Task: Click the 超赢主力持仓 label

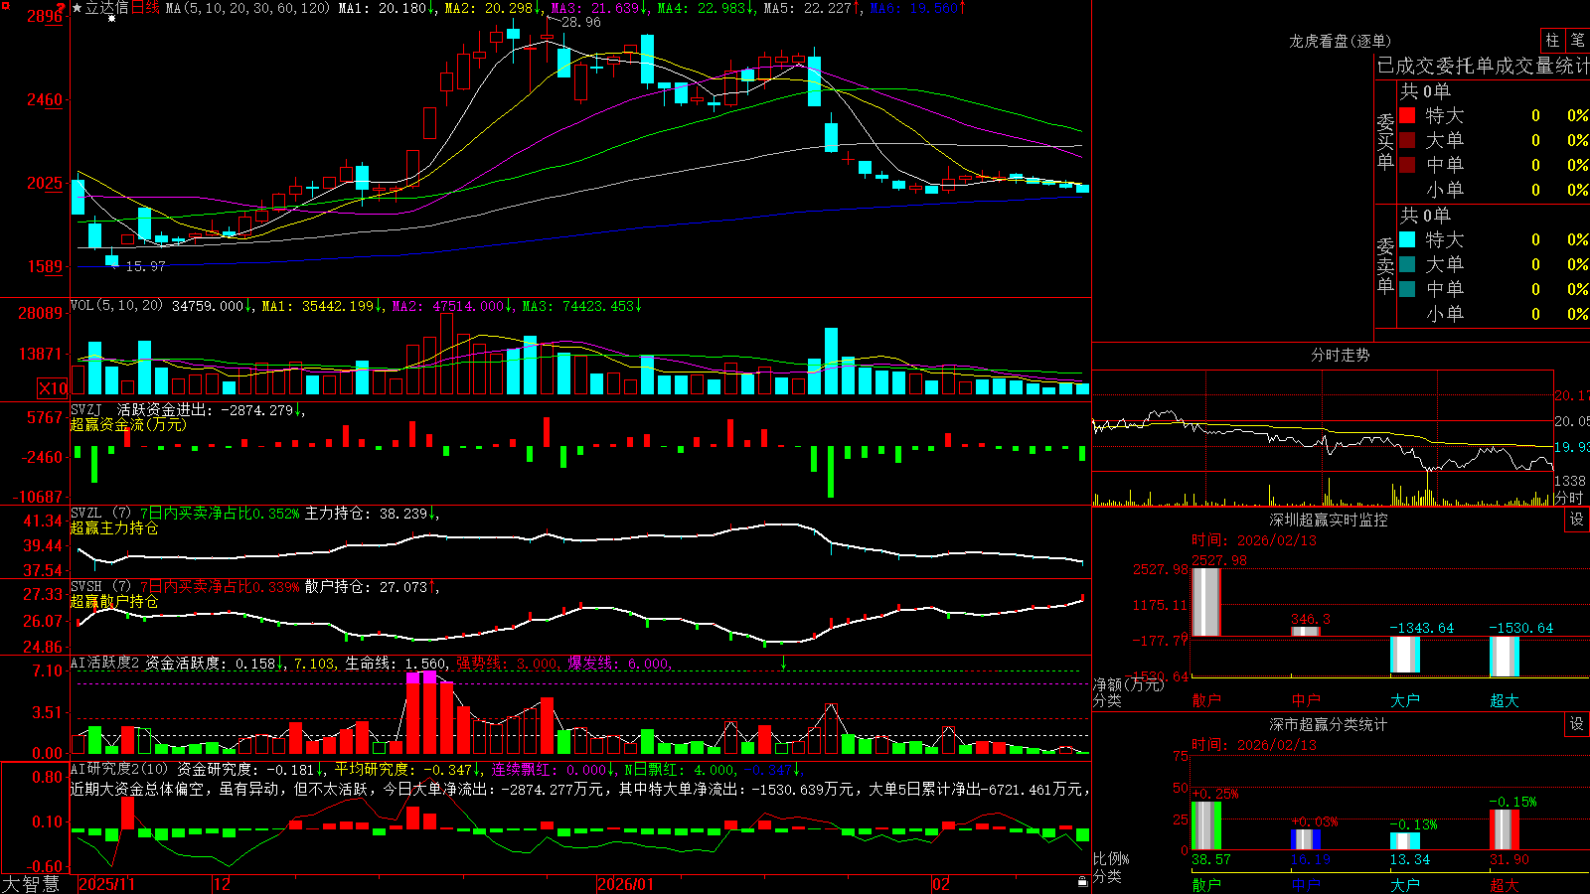Action: [x=114, y=527]
